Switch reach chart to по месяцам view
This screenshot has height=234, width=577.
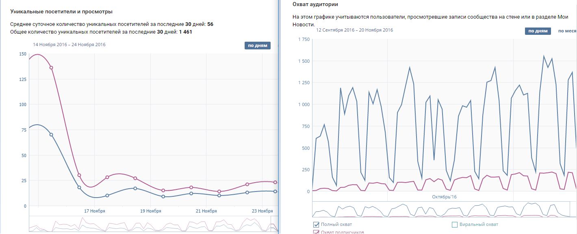(x=567, y=31)
